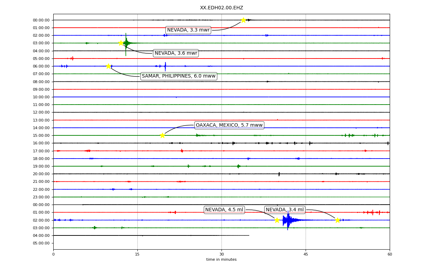The image size is (443, 277).
Task: Select the NEVADA, 3.6 mwr annotation label
Action: (x=176, y=53)
